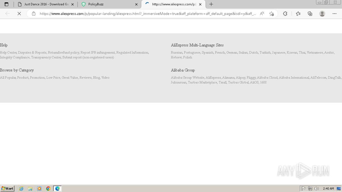Screen dimensions: 342x192
Task: Open the volume speaker tray icon
Action: 317,189
